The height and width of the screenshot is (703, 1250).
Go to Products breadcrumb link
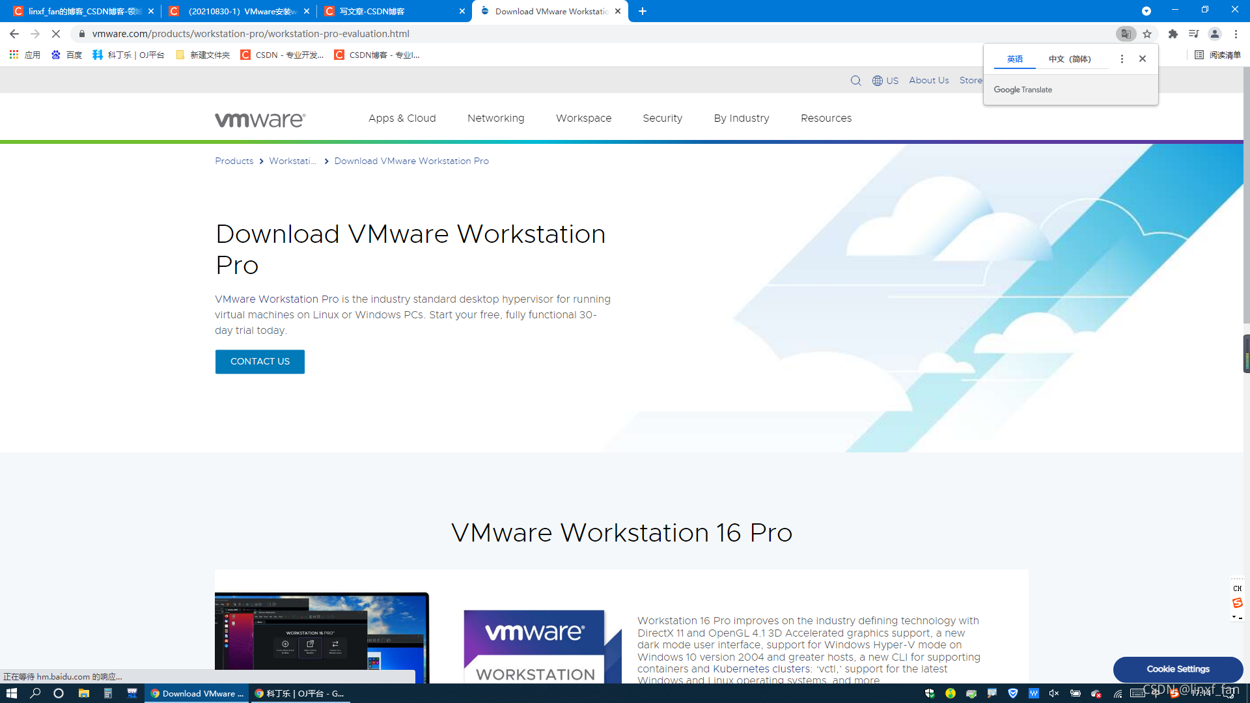coord(234,161)
